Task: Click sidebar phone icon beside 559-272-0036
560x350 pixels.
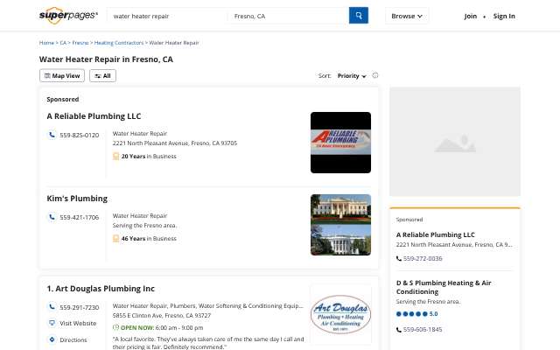Action: click(399, 258)
